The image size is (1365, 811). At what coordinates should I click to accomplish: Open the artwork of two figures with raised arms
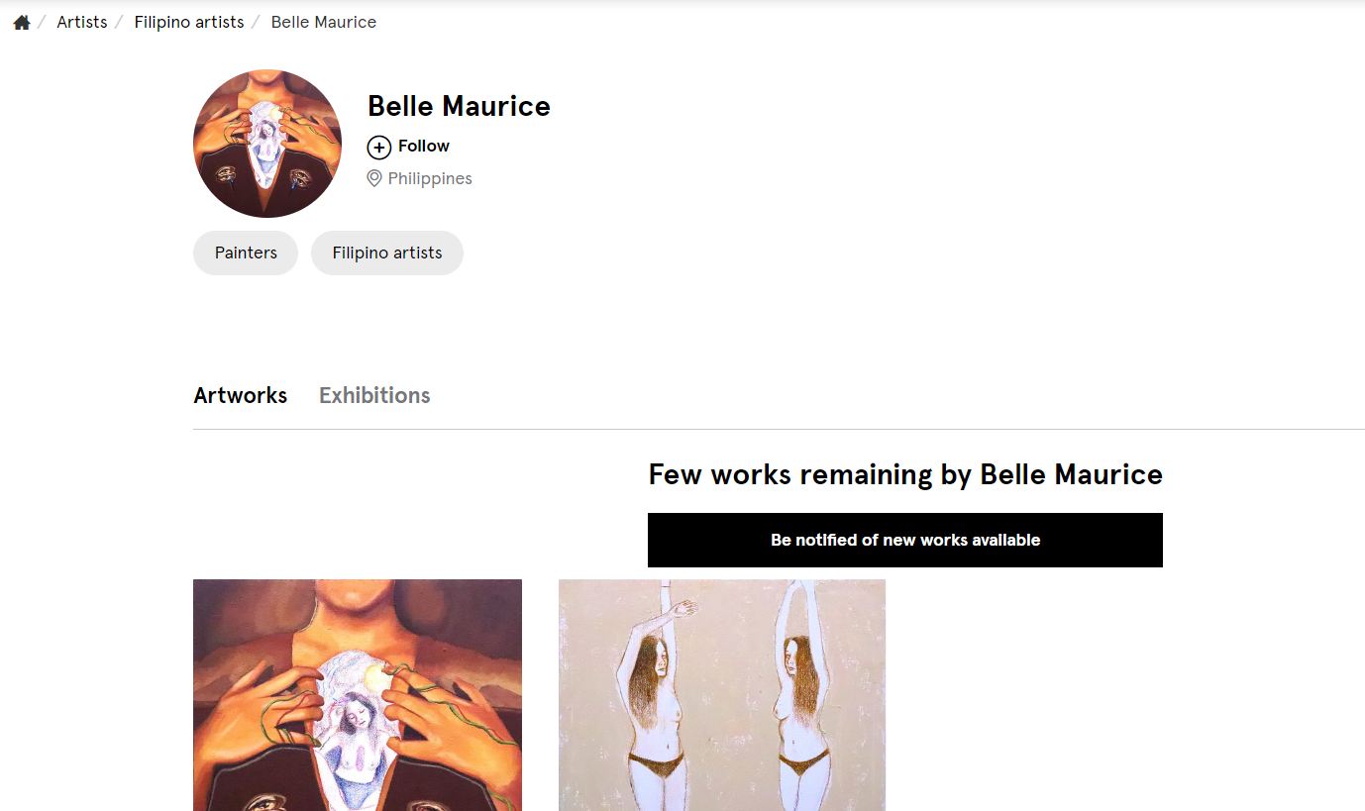tap(721, 693)
